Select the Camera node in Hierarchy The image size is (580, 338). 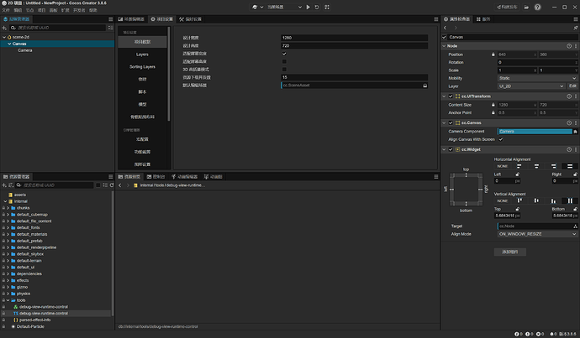pyautogui.click(x=24, y=50)
